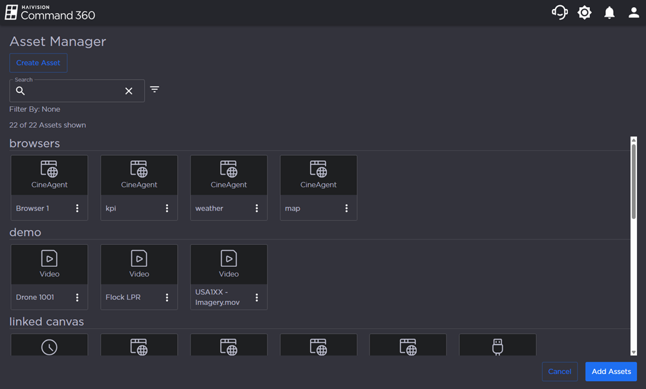Open the settings gear icon
This screenshot has width=646, height=389.
pyautogui.click(x=585, y=12)
